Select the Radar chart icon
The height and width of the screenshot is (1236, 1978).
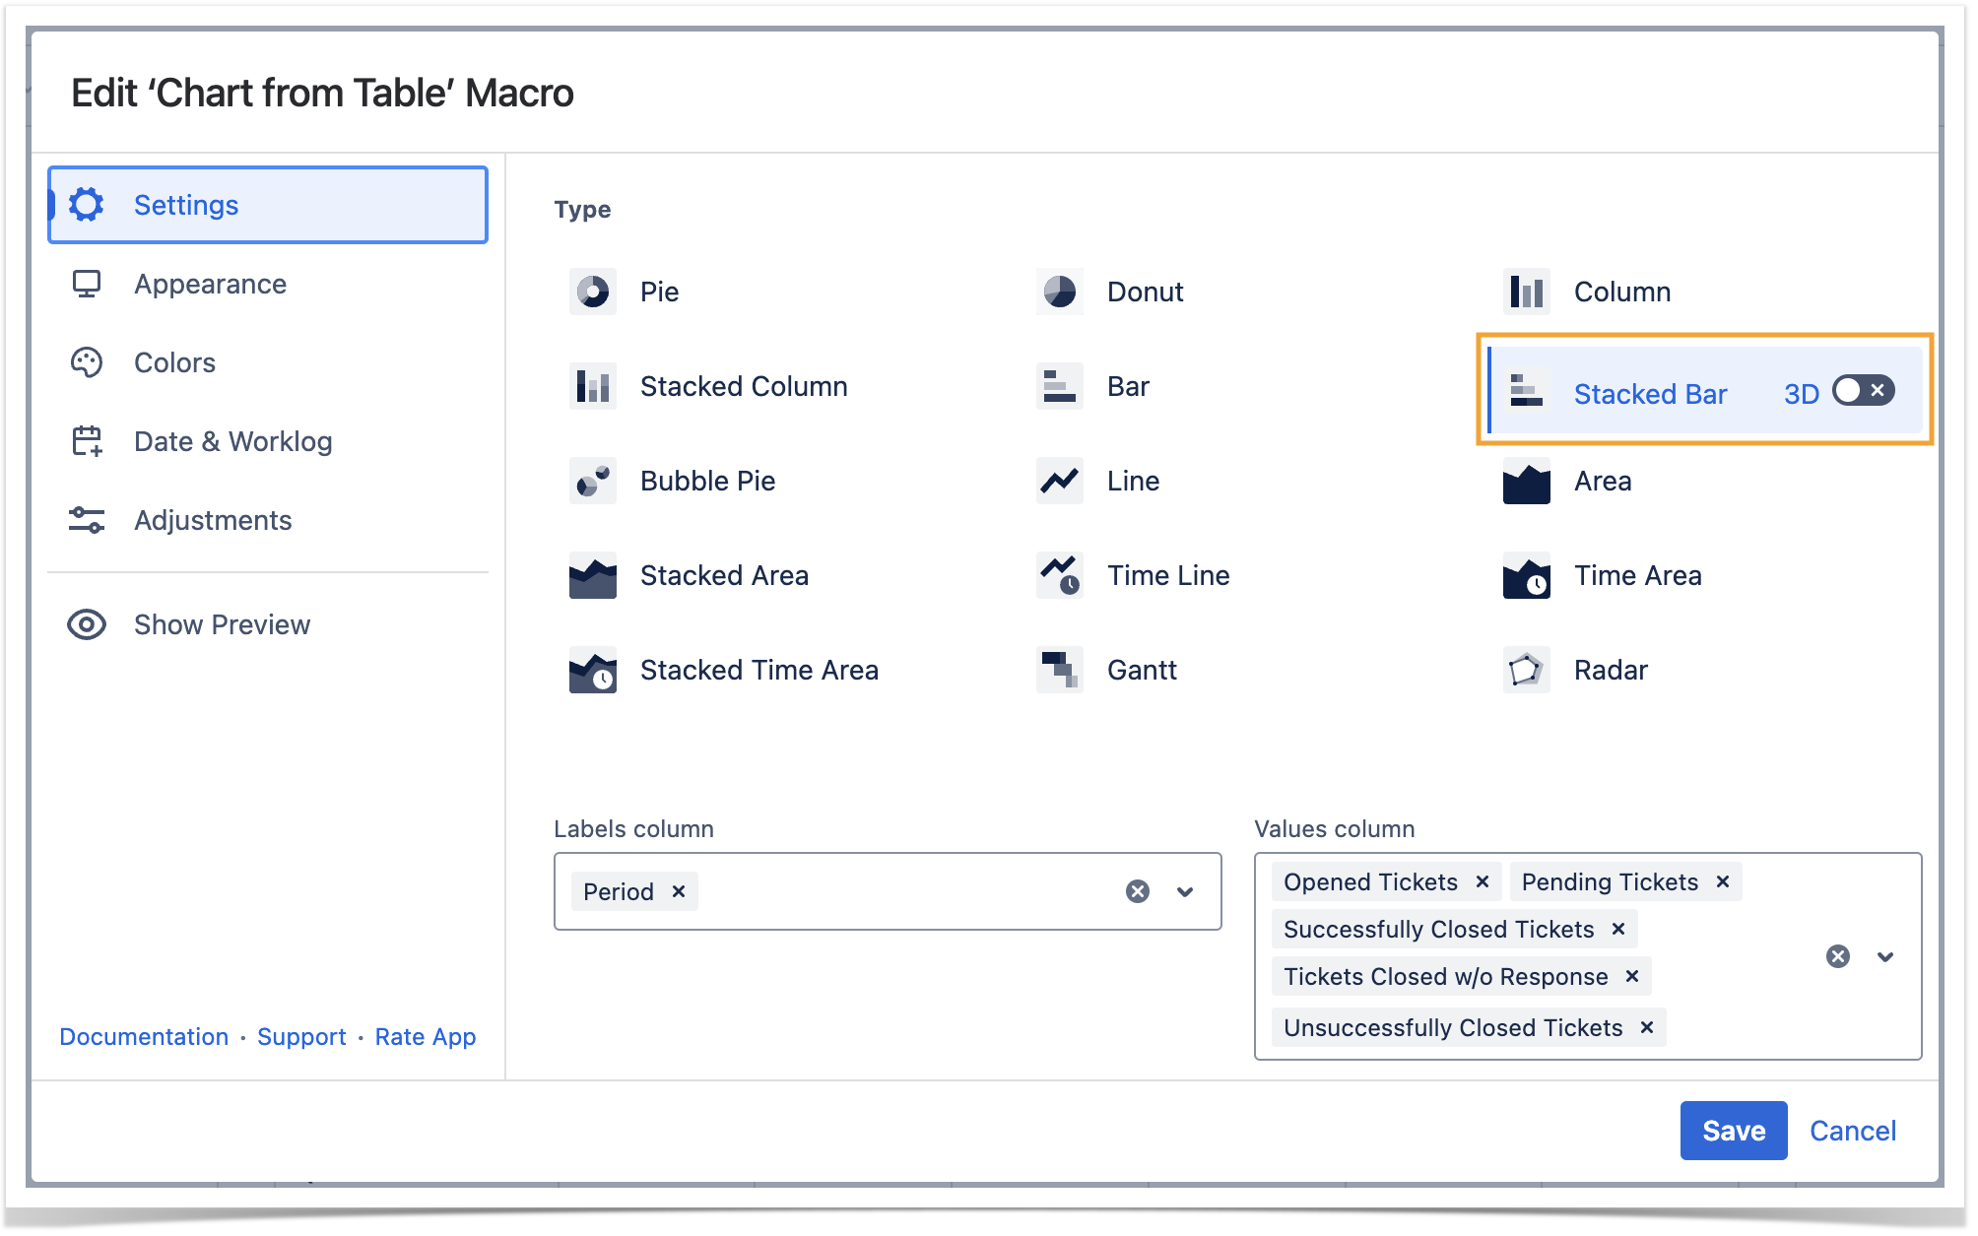pos(1525,670)
